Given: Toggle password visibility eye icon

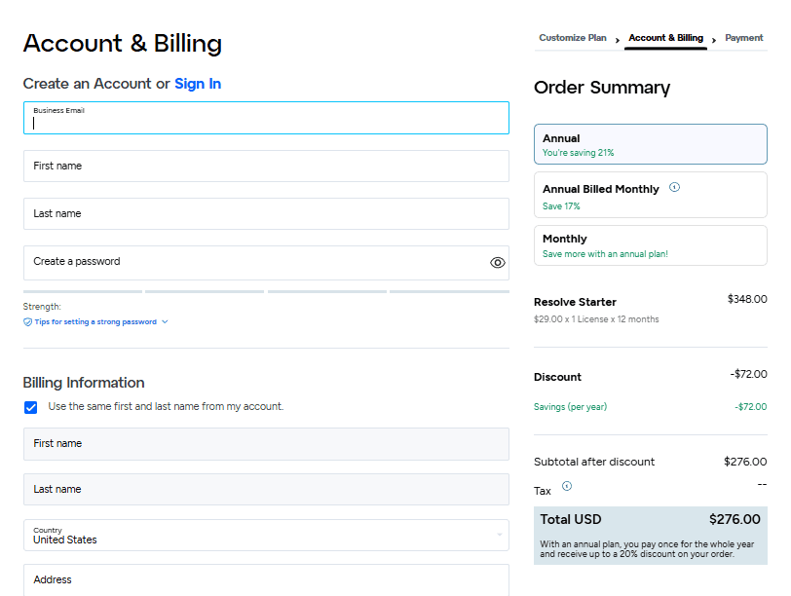Looking at the screenshot, I should click(x=497, y=263).
